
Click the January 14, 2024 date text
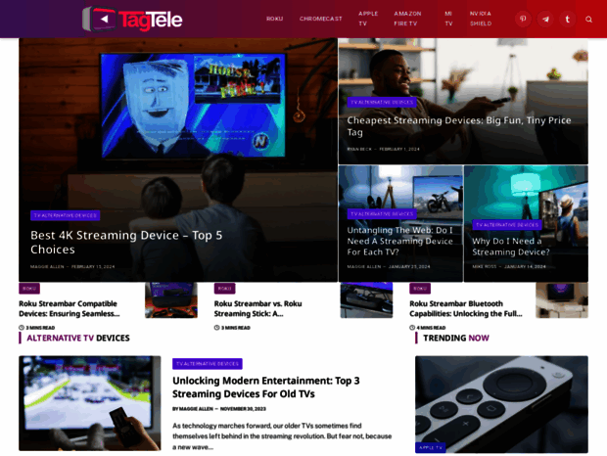525,266
